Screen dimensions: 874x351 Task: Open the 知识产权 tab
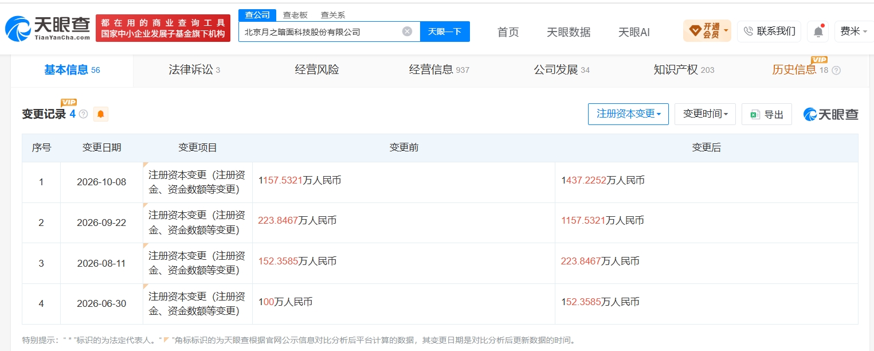click(x=684, y=71)
